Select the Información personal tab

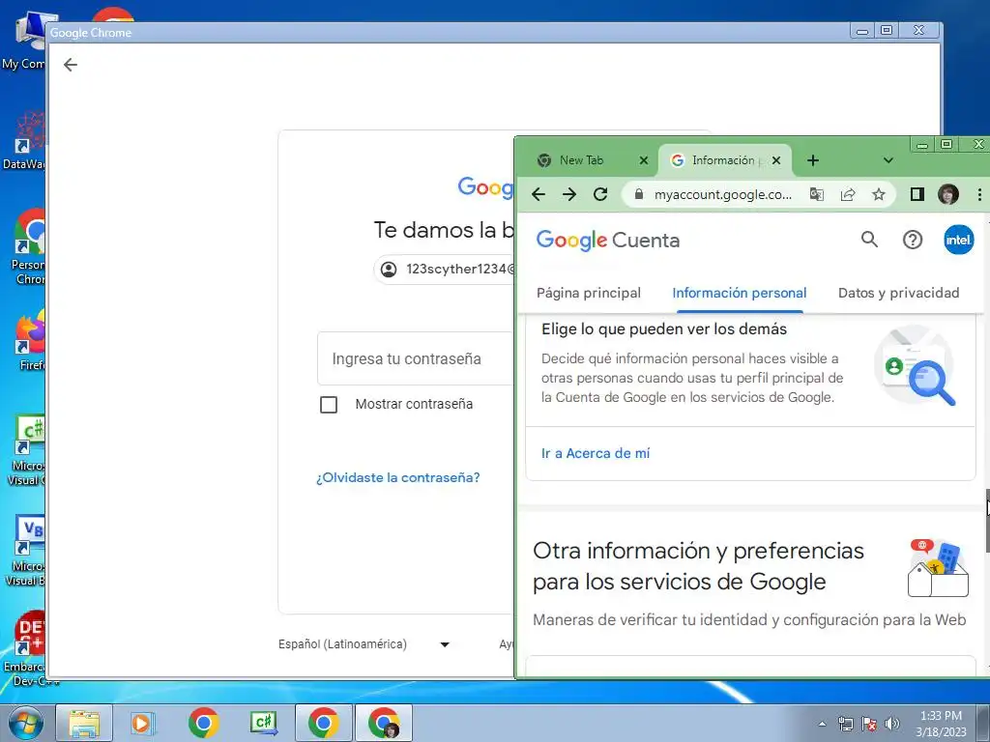click(x=740, y=293)
